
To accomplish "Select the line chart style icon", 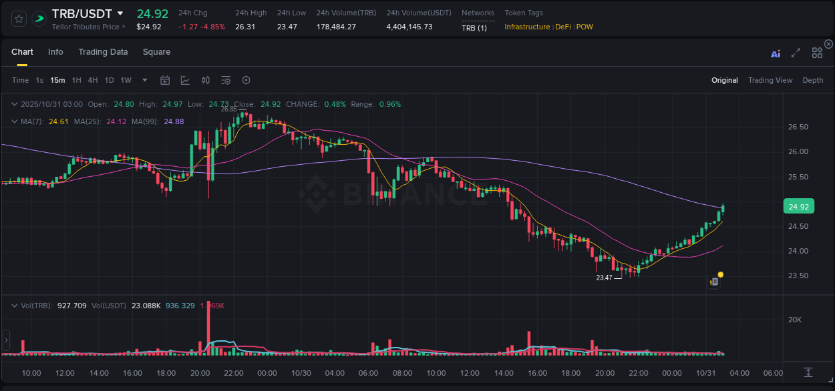I will pos(184,79).
